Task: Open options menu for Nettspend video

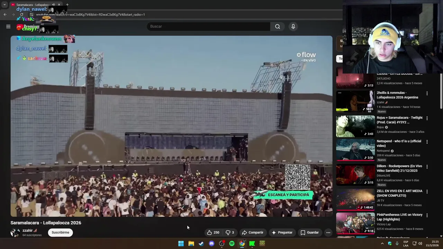Action: click(427, 142)
